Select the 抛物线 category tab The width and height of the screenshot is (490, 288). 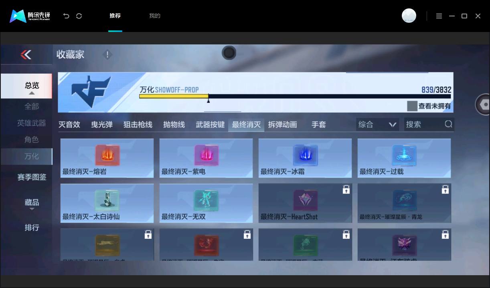click(174, 124)
